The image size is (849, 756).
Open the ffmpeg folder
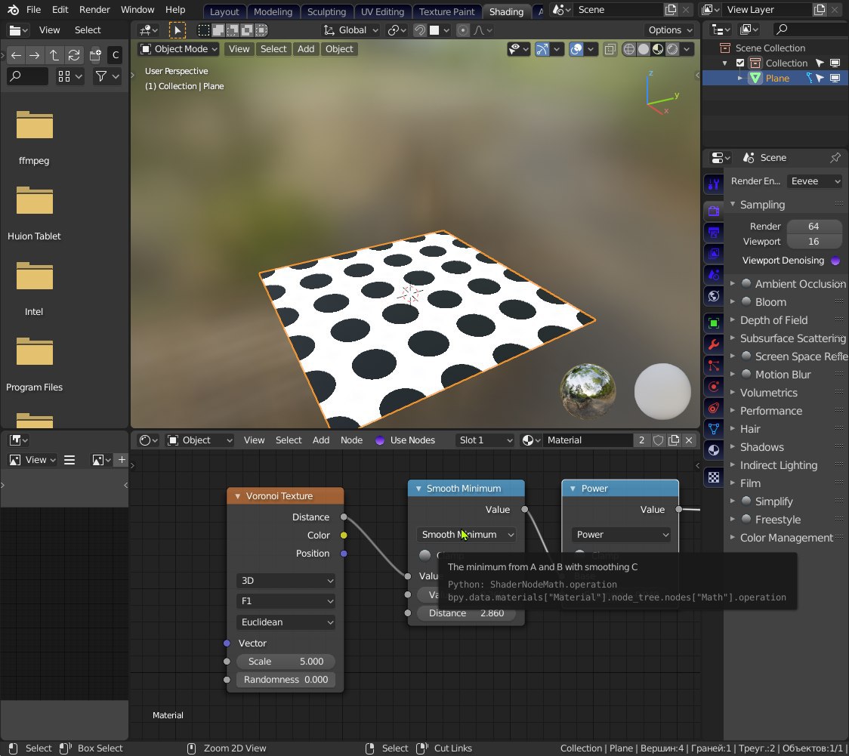34,137
